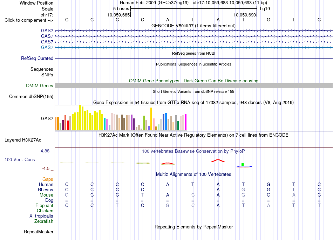Click the Zebrafish species label
Viewport: 333px width, 240px height.
pos(43,221)
